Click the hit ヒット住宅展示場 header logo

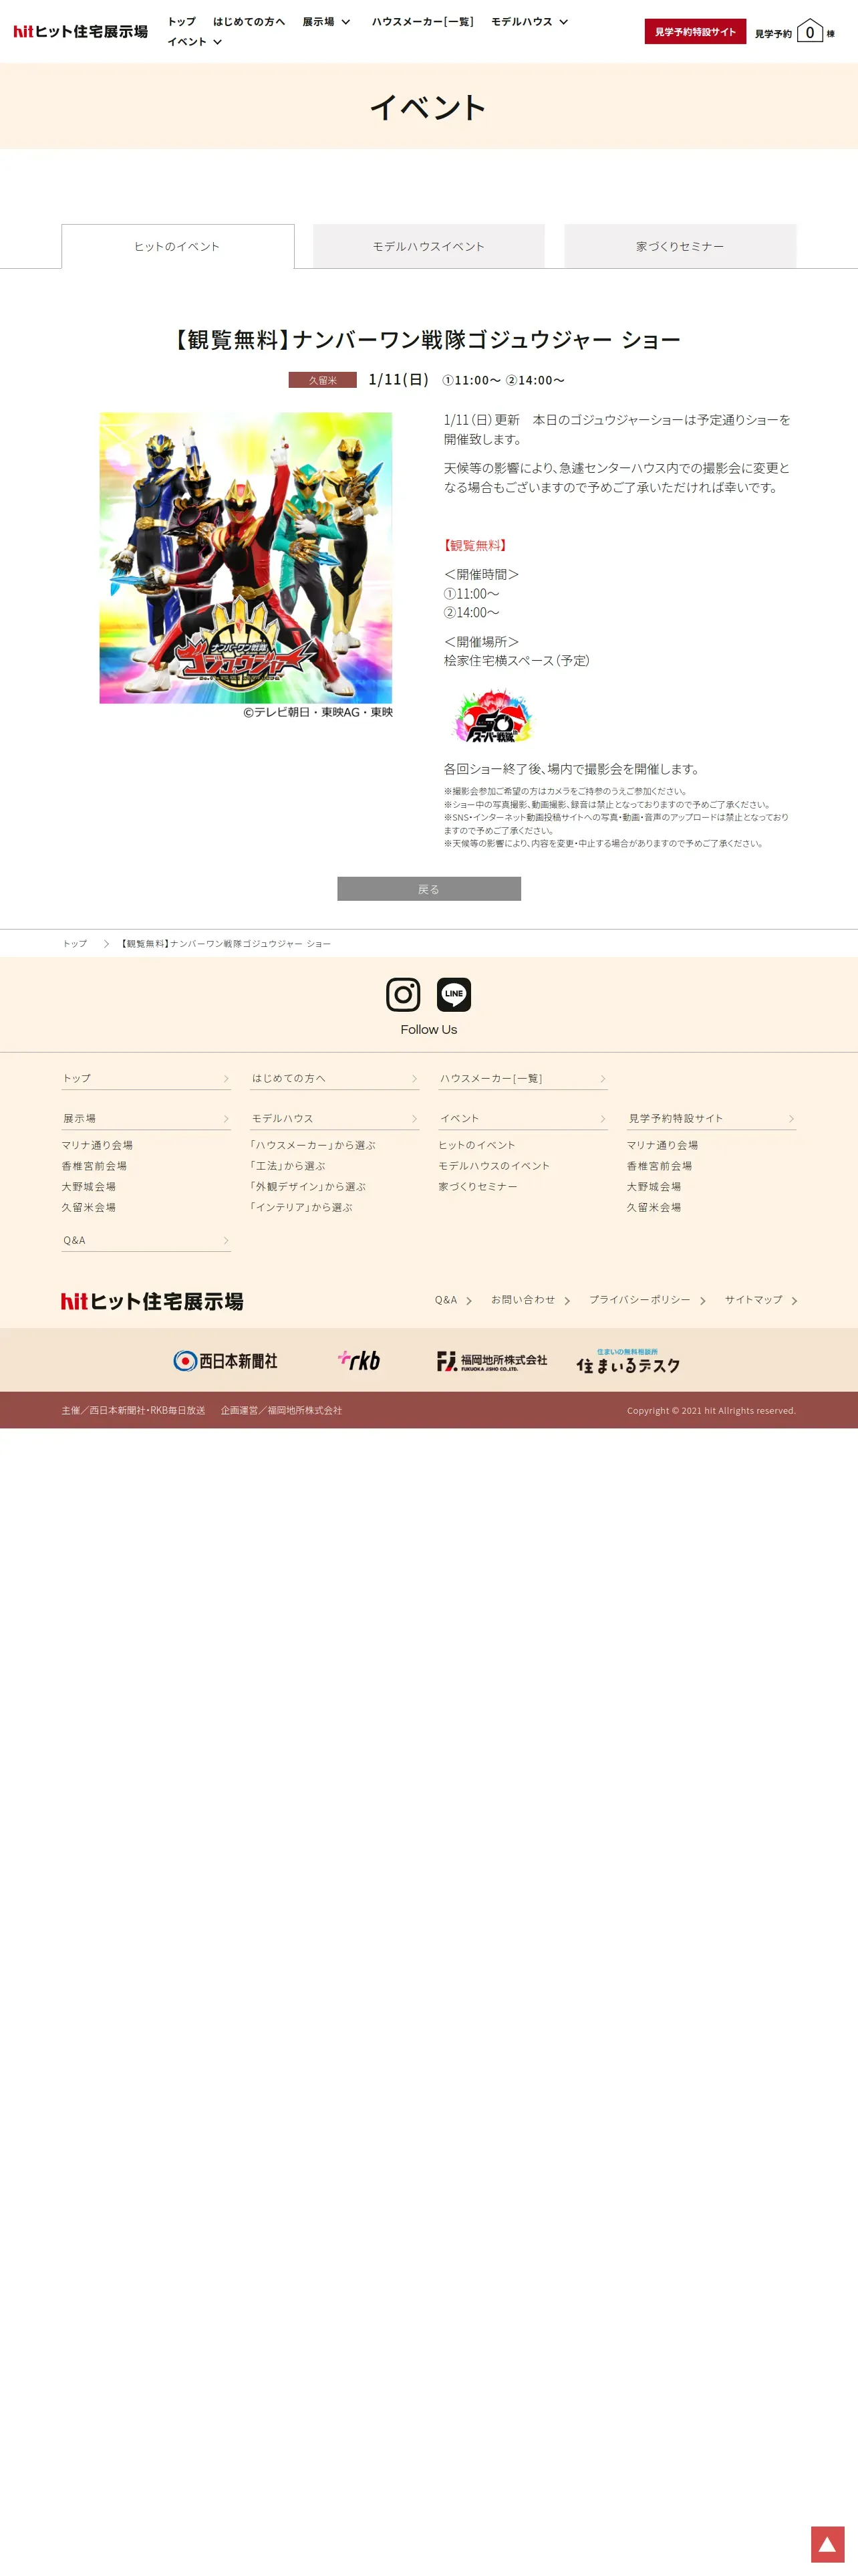(80, 31)
